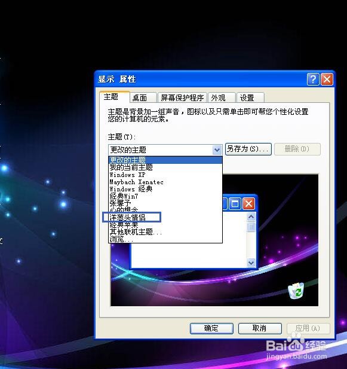Choose 浏览... in theme list
The image size is (347, 369).
coord(165,239)
